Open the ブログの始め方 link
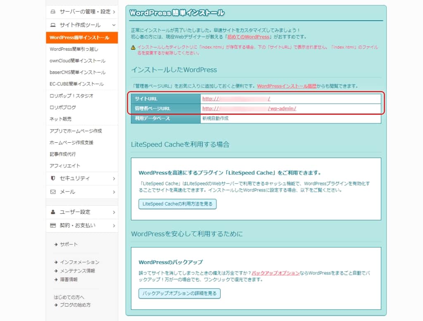This screenshot has height=321, width=423. (75, 305)
